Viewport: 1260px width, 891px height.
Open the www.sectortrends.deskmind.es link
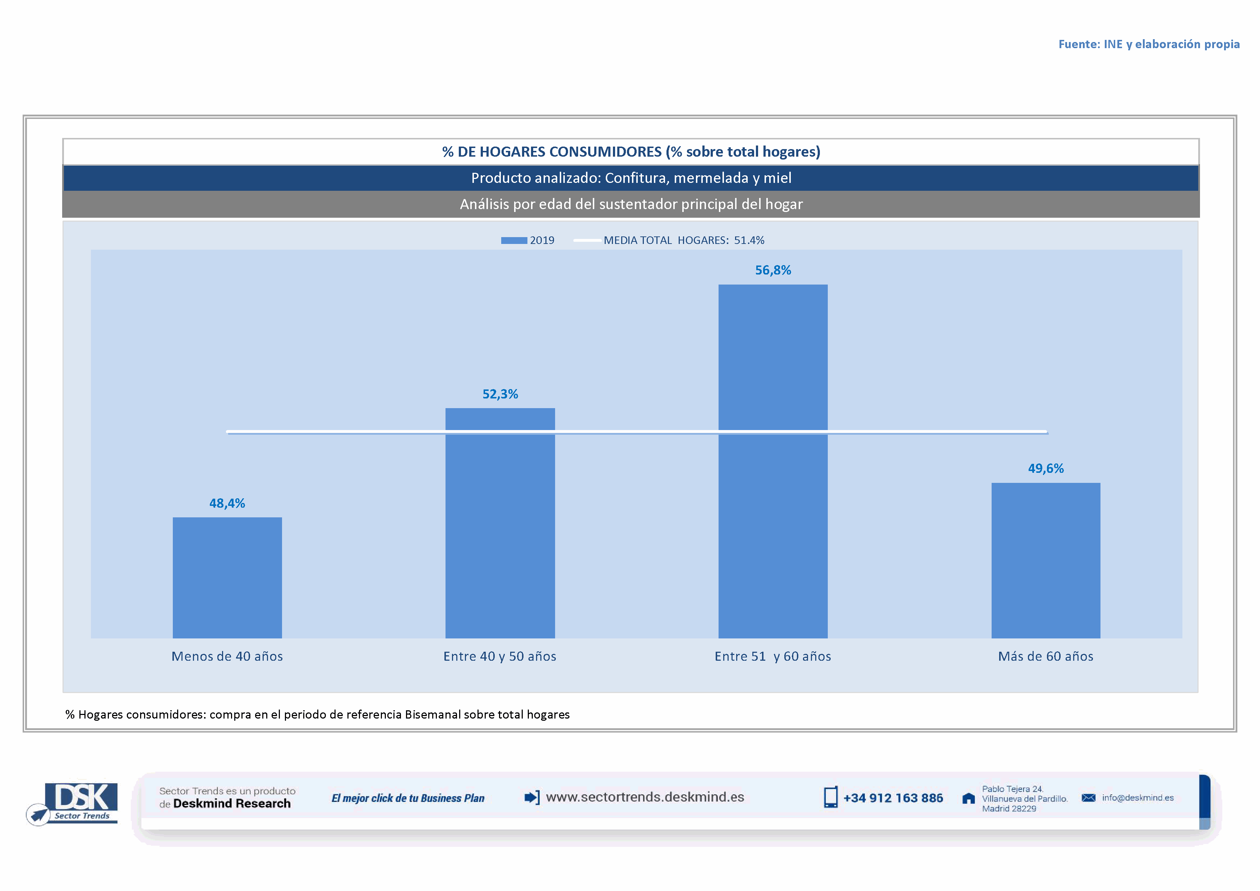pyautogui.click(x=645, y=797)
